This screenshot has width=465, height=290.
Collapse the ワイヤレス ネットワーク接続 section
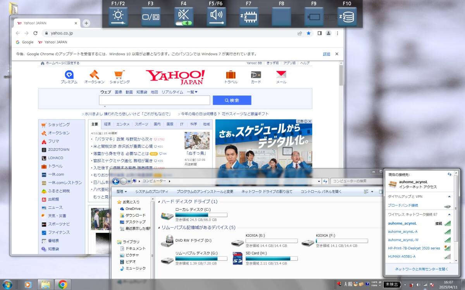(x=449, y=215)
